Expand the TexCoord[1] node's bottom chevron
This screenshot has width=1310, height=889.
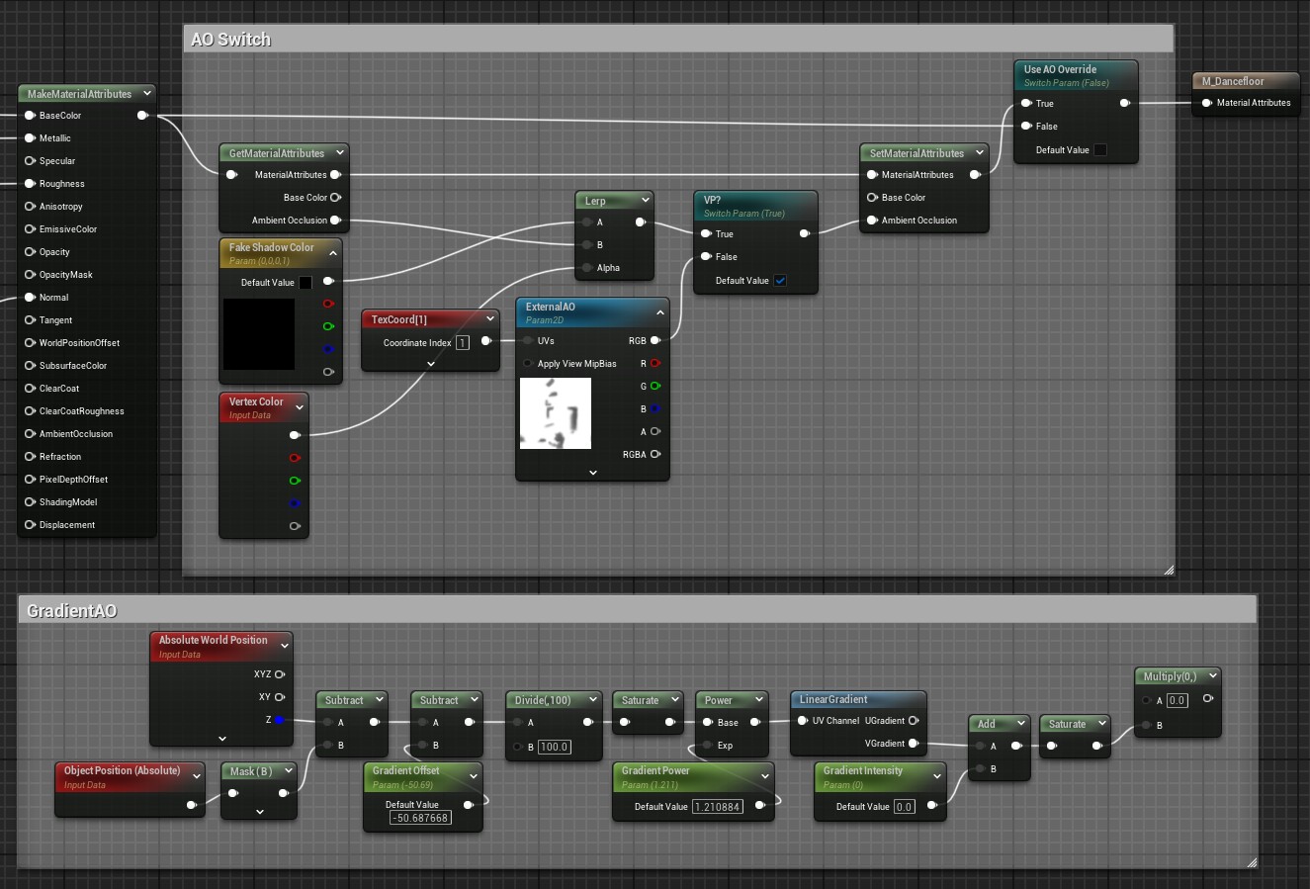[431, 364]
